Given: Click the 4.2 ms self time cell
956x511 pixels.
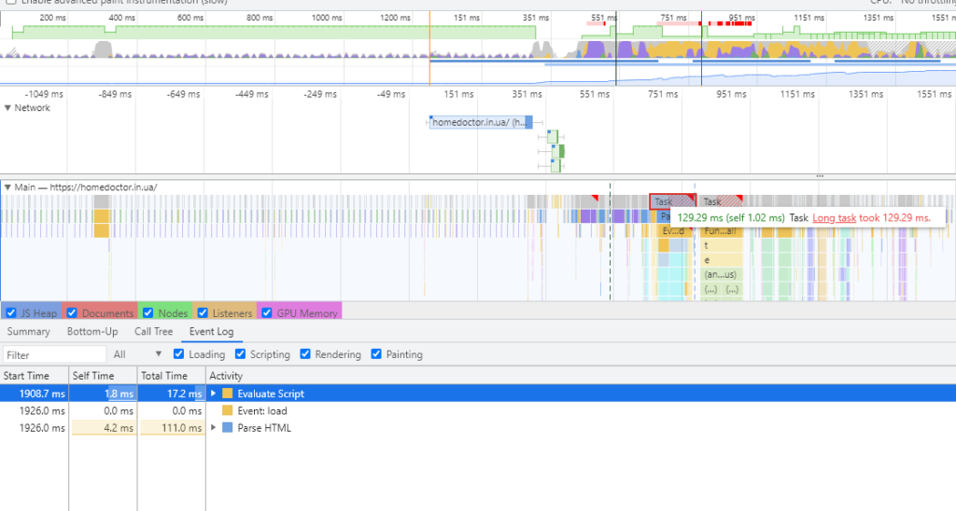Looking at the screenshot, I should pos(103,428).
